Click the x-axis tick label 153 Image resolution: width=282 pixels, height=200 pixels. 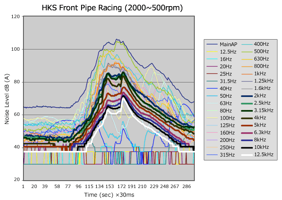[x=110, y=186]
